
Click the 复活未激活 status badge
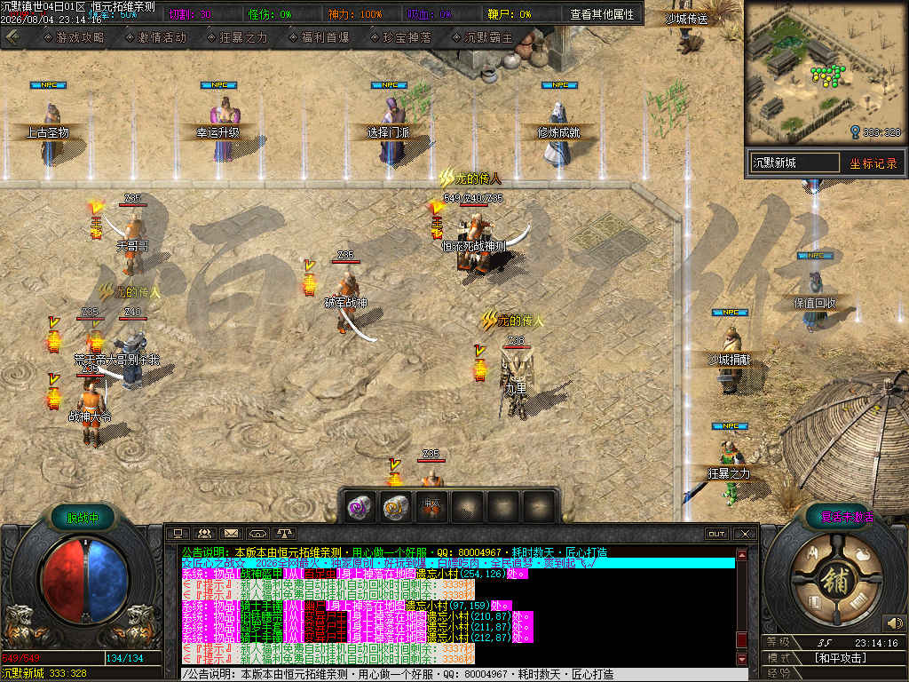(x=846, y=517)
